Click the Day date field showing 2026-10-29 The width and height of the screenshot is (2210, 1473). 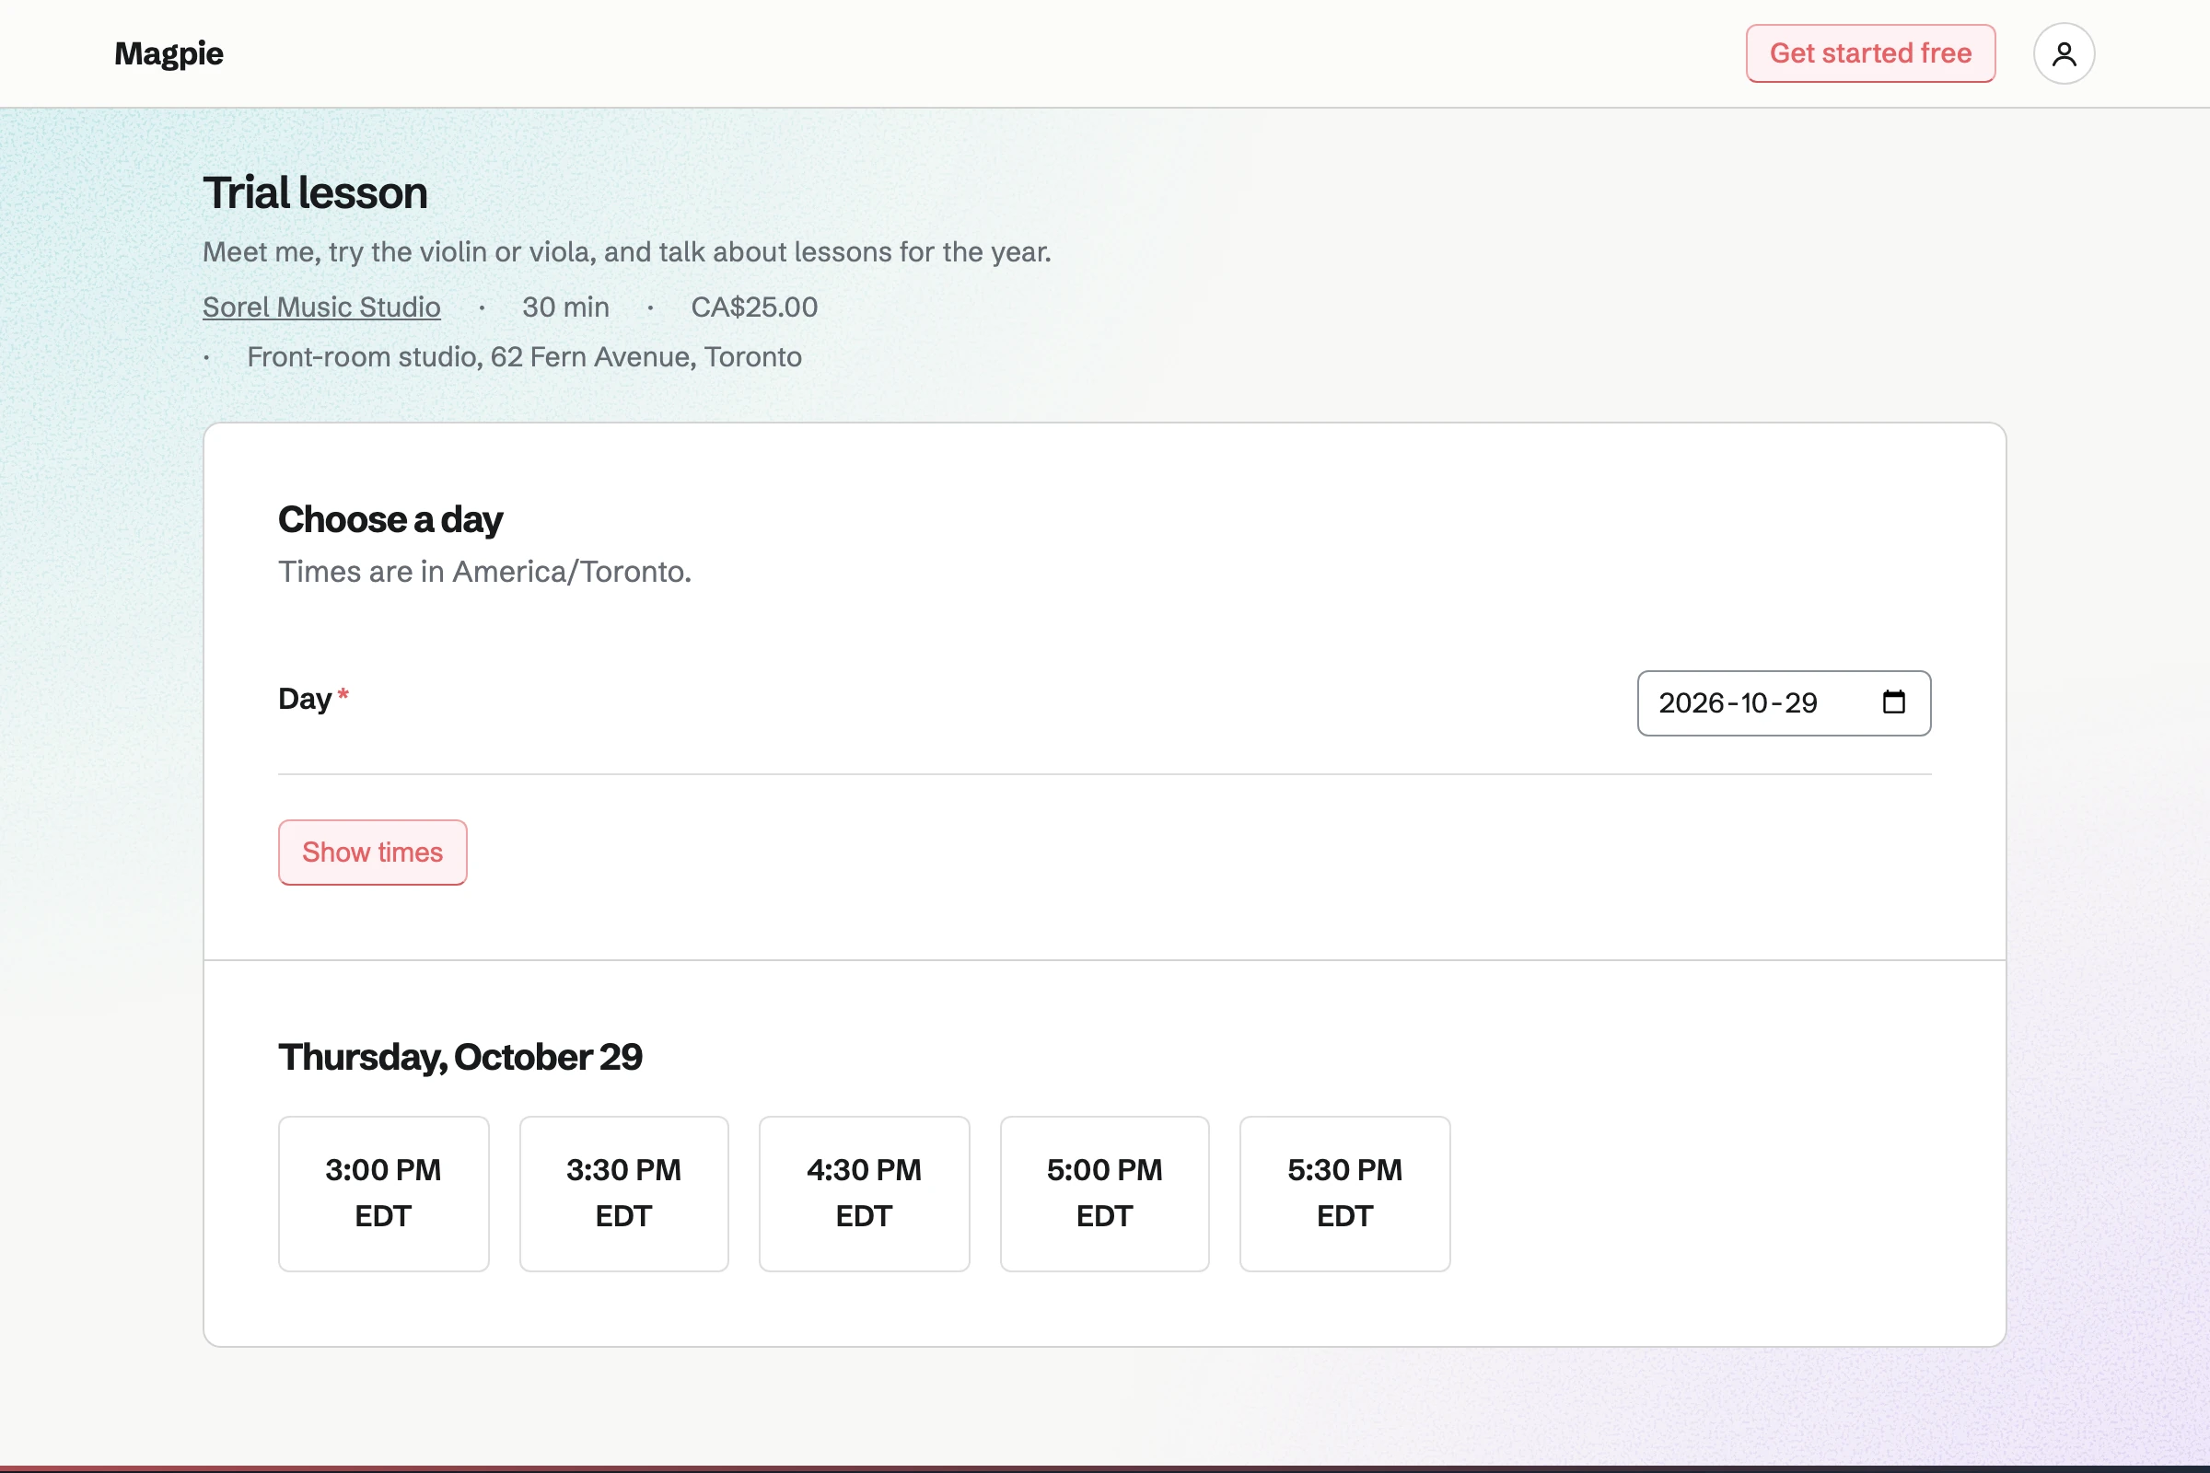click(x=1784, y=702)
